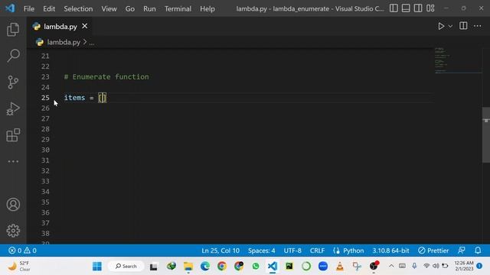Open the weather widget 52°F Clear
Image resolution: width=490 pixels, height=275 pixels.
coord(19,267)
